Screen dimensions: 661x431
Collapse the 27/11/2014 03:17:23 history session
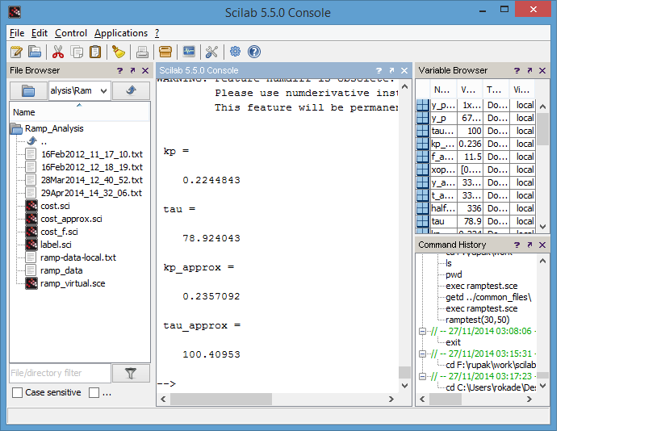click(x=422, y=376)
